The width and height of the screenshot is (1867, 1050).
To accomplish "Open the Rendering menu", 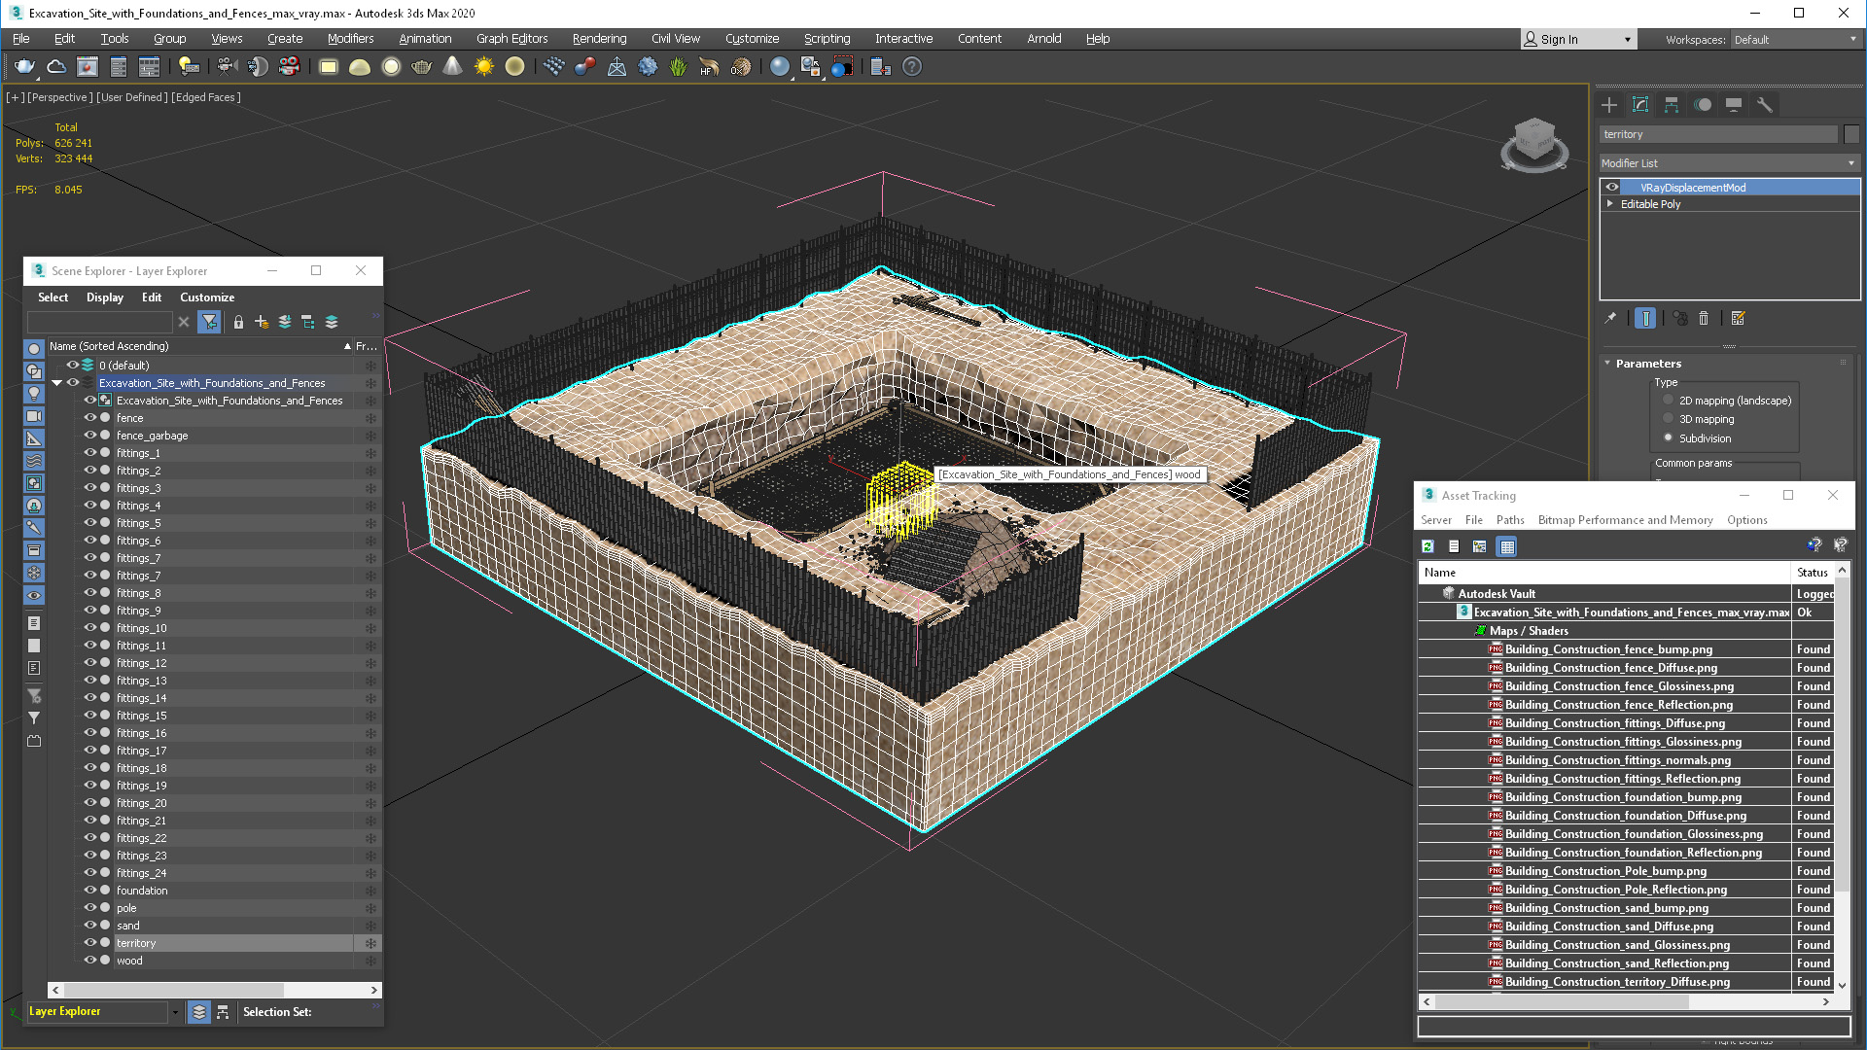I will pos(599,39).
